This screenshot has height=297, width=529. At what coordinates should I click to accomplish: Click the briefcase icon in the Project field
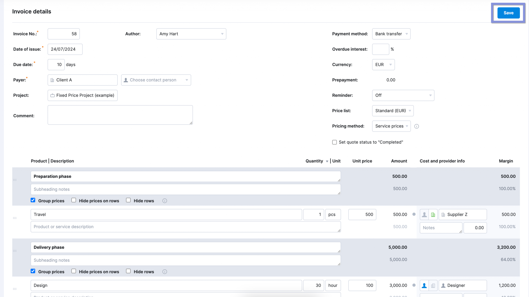tap(52, 95)
